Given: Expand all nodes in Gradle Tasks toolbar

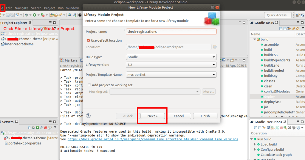Looking at the screenshot, I should [x=281, y=29].
